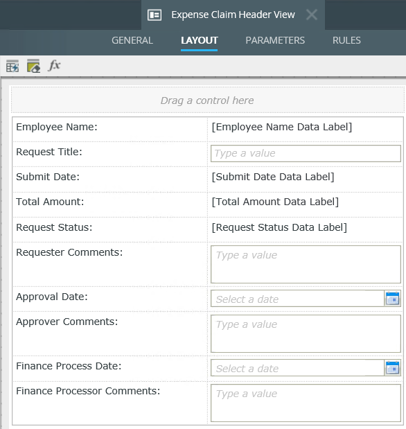Select the 'Request Status:' label

tap(54, 227)
